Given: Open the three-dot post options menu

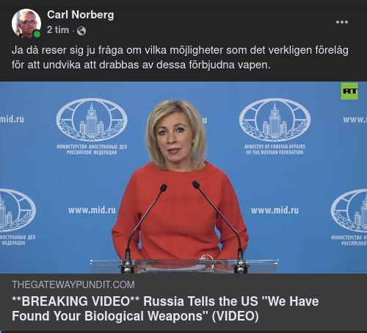Looking at the screenshot, I should pyautogui.click(x=342, y=22).
